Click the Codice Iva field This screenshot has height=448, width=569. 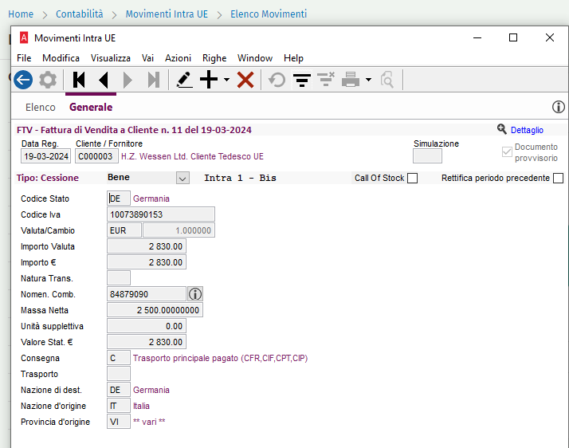(x=161, y=214)
